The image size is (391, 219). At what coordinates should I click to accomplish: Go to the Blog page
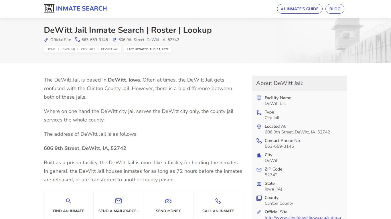(335, 9)
